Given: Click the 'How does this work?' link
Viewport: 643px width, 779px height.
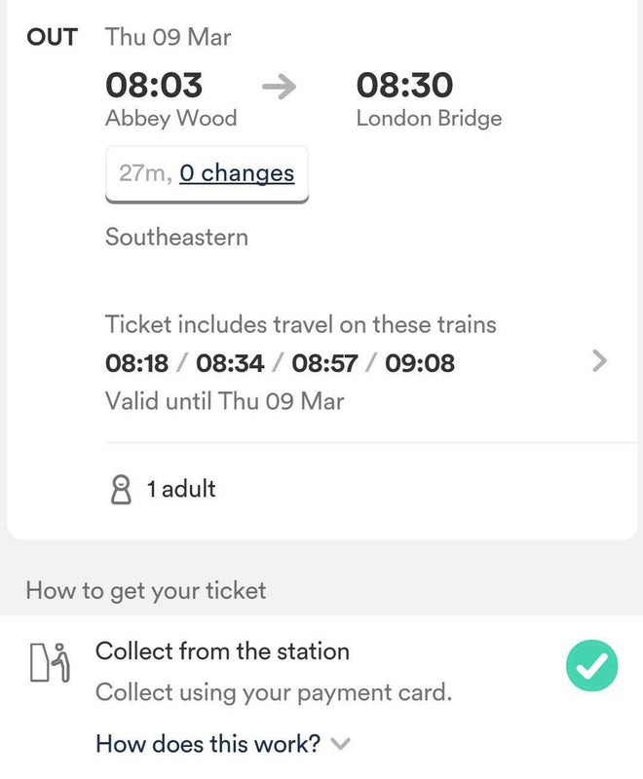Looking at the screenshot, I should click(208, 744).
